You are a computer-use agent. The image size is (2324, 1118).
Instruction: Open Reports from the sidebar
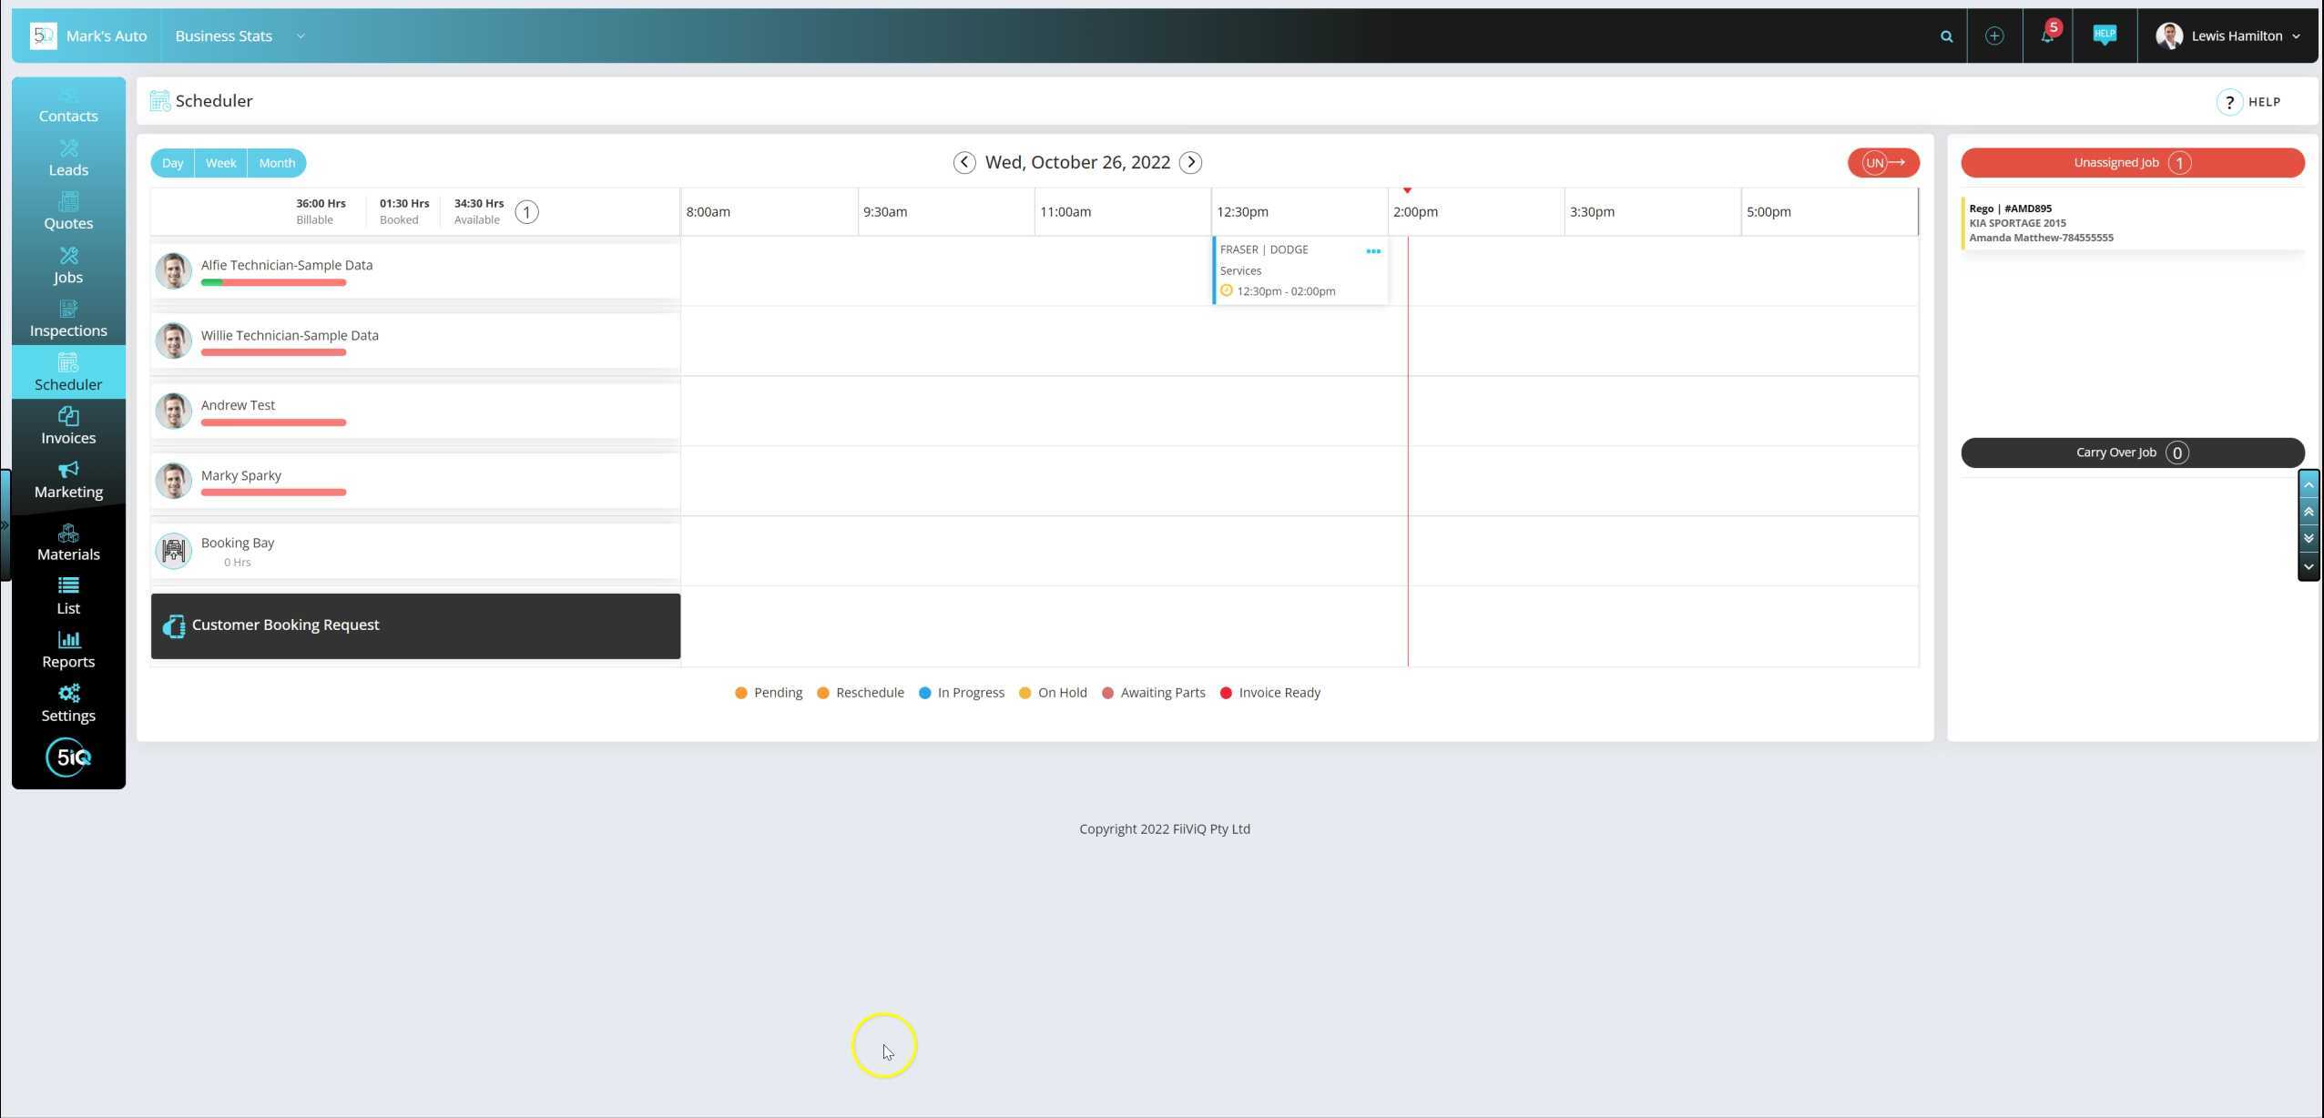[67, 648]
